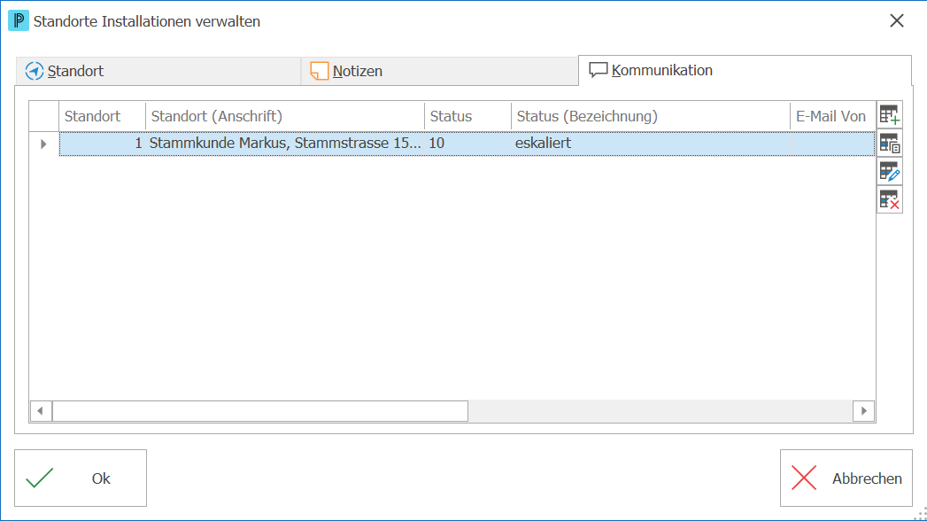927x521 pixels.
Task: Select the cell reading 'eskaliert'
Action: (651, 144)
